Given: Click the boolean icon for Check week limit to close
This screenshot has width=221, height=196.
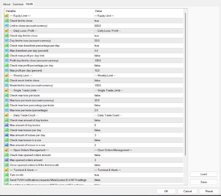Looking at the screenshot, I should [7, 80].
